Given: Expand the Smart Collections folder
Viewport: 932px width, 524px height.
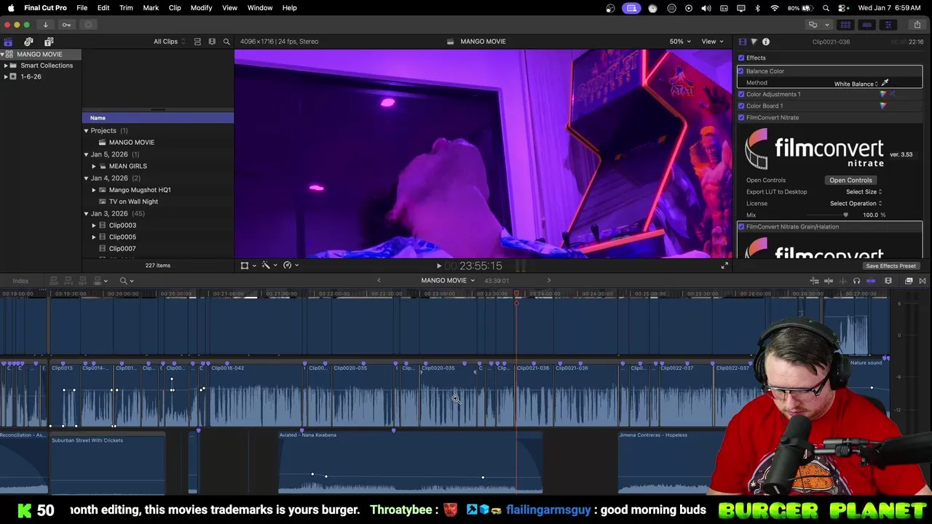Looking at the screenshot, I should (x=6, y=65).
